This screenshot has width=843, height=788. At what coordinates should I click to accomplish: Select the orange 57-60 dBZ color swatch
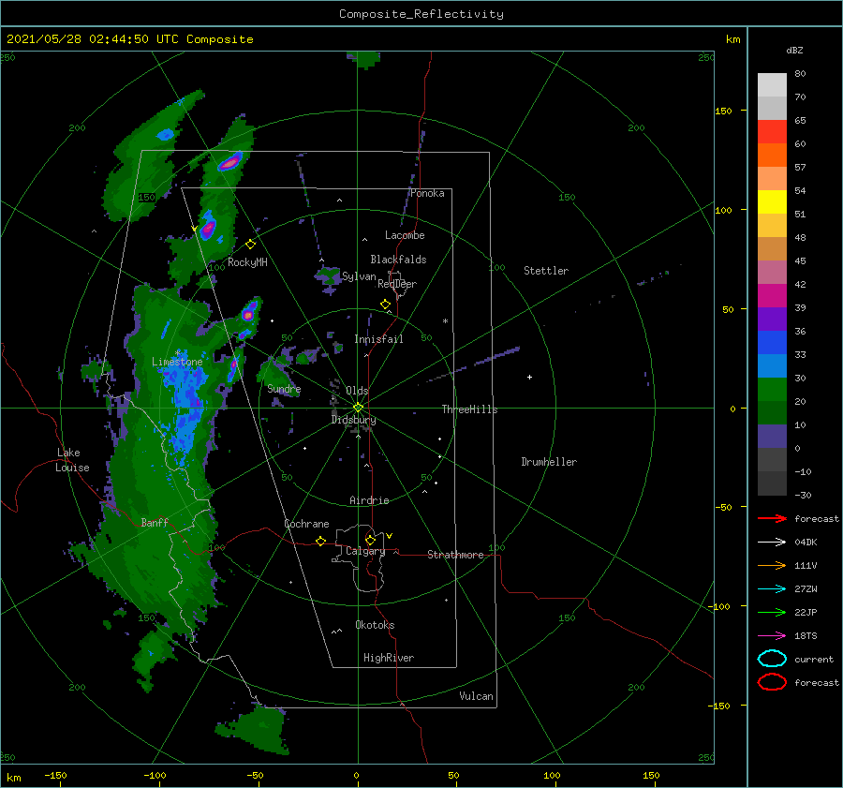point(772,156)
